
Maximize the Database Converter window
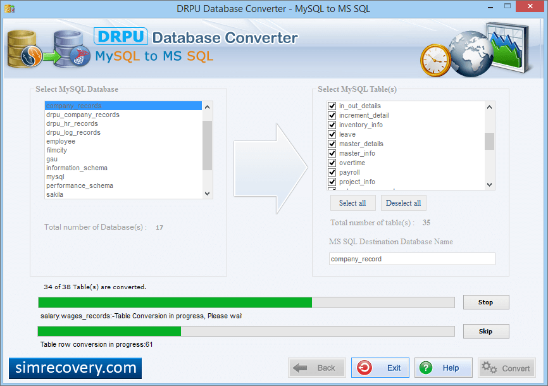(x=508, y=6)
